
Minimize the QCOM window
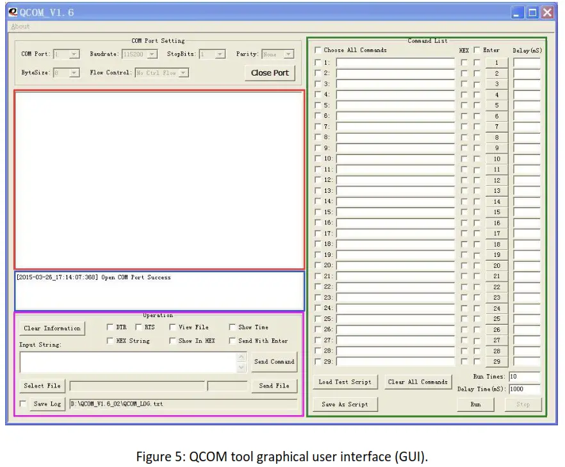[x=517, y=13]
